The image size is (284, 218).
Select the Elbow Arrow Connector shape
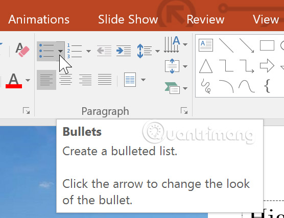(247, 66)
